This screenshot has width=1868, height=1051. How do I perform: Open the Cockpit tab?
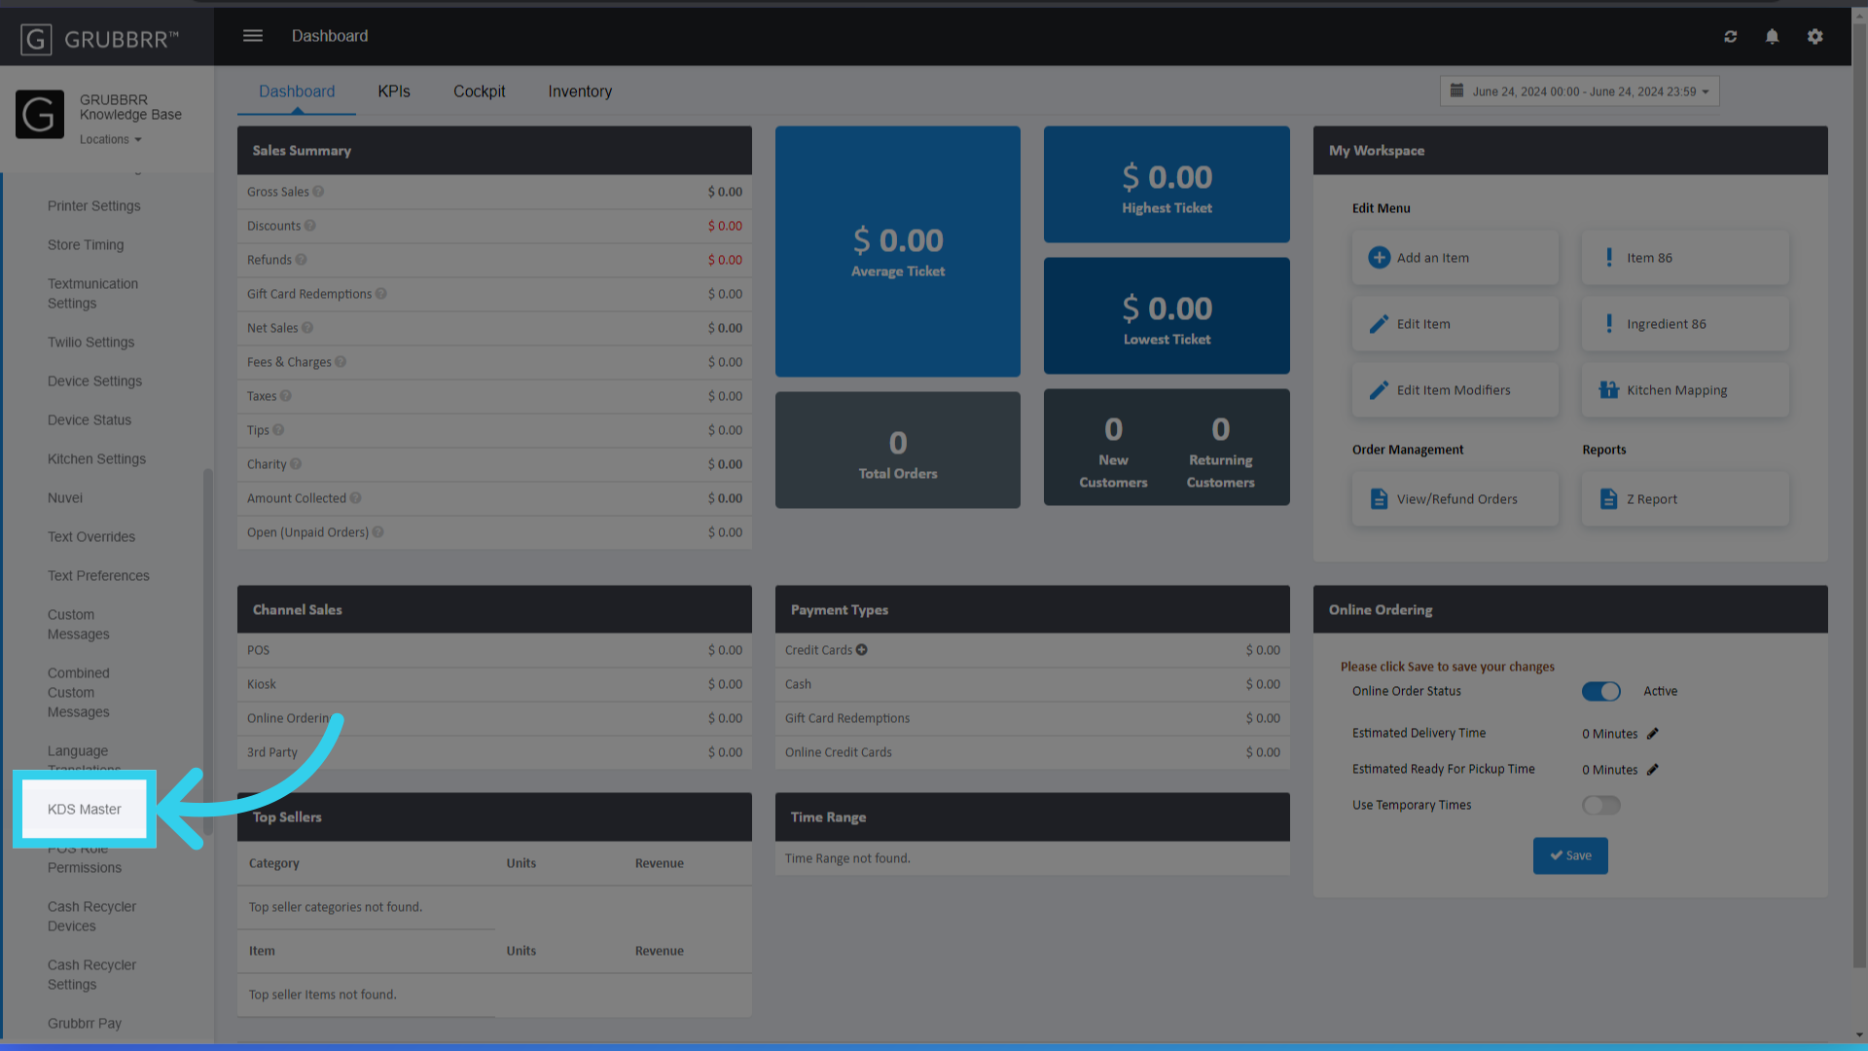pyautogui.click(x=480, y=91)
